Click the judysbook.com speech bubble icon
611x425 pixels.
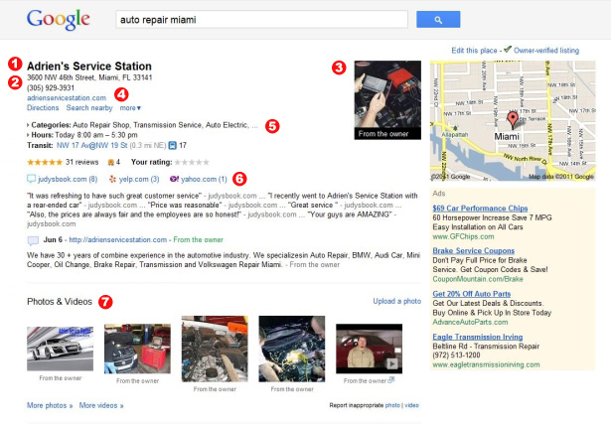click(31, 179)
